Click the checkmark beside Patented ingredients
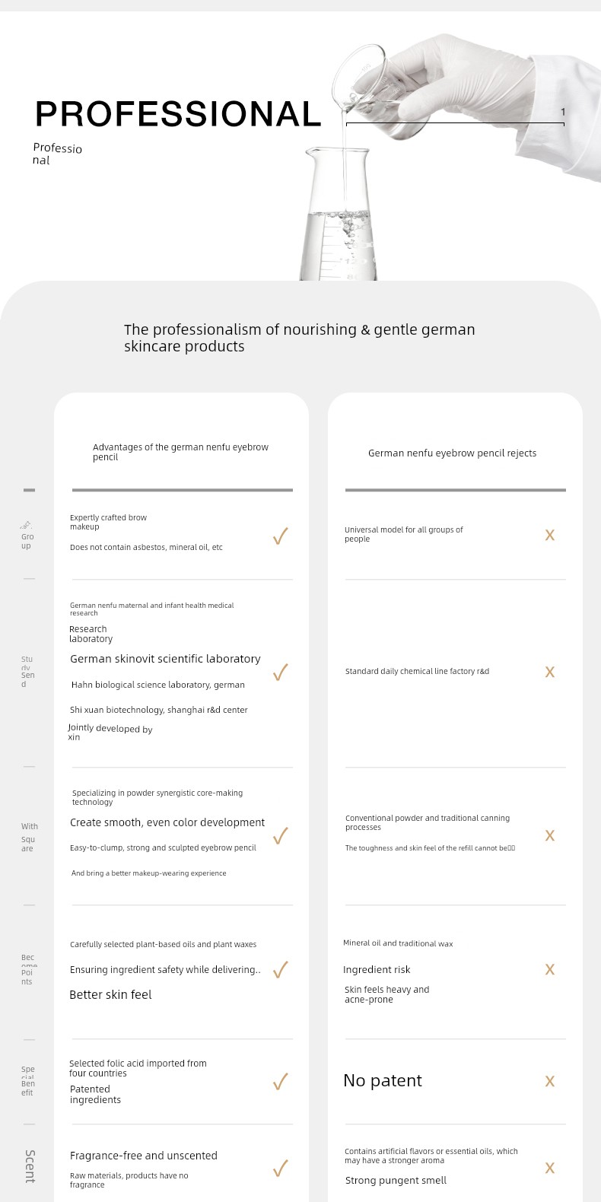This screenshot has height=1202, width=601. pyautogui.click(x=280, y=1081)
